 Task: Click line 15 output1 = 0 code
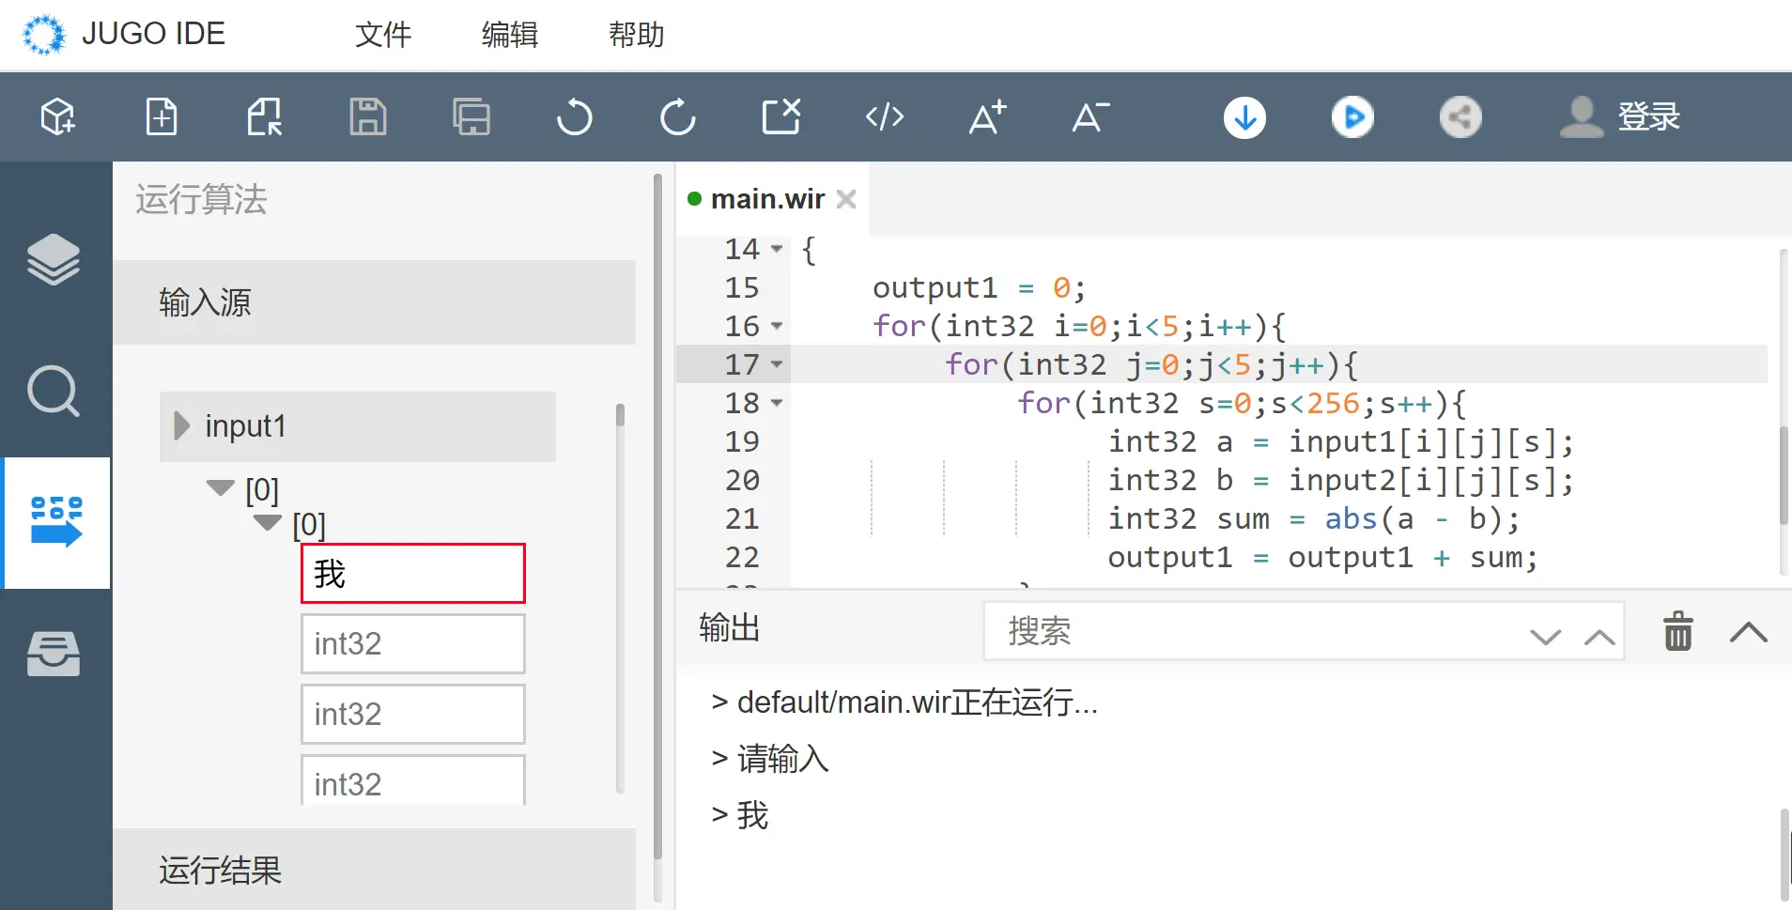(979, 287)
